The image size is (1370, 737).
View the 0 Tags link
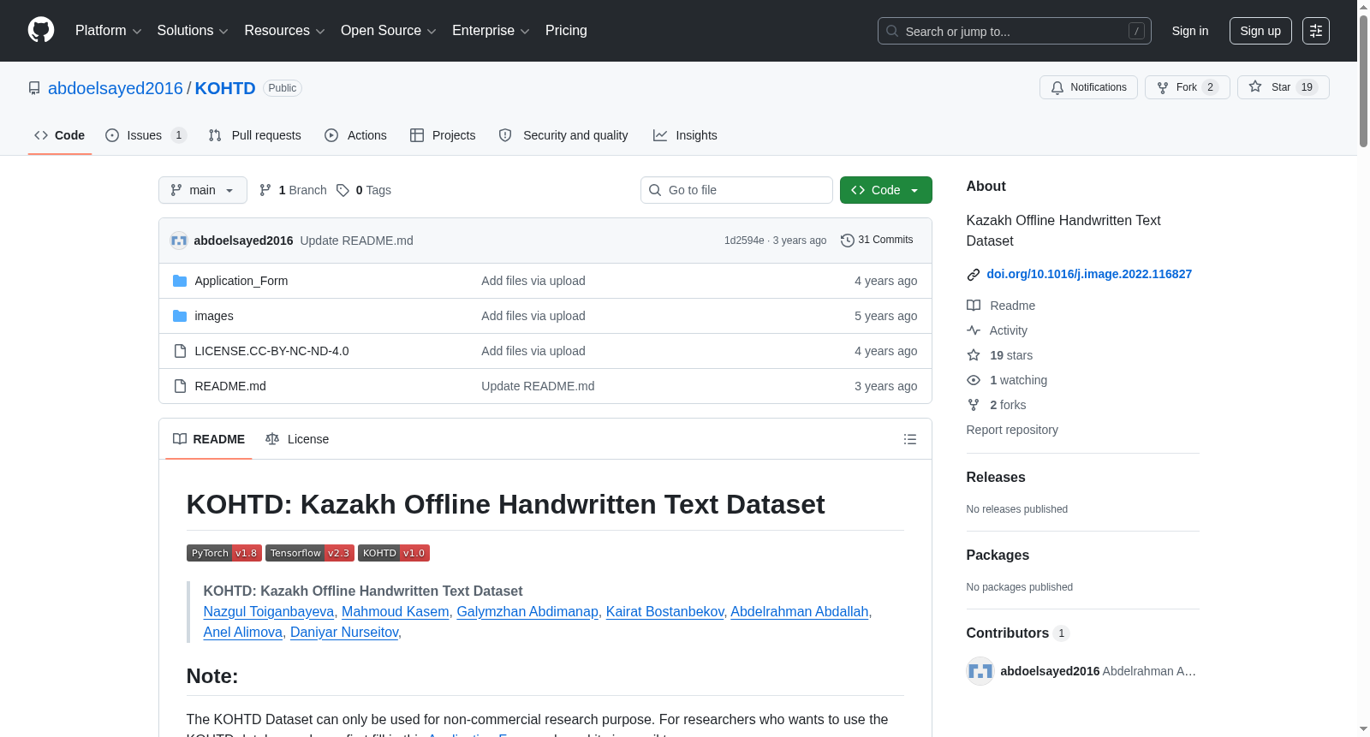pyautogui.click(x=364, y=190)
